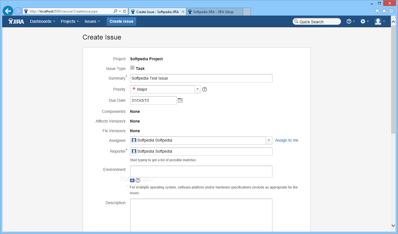
Task: Click the Create issue button
Action: pyautogui.click(x=121, y=21)
